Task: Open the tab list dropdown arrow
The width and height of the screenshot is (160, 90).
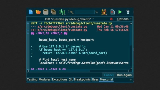Action: click(x=131, y=80)
